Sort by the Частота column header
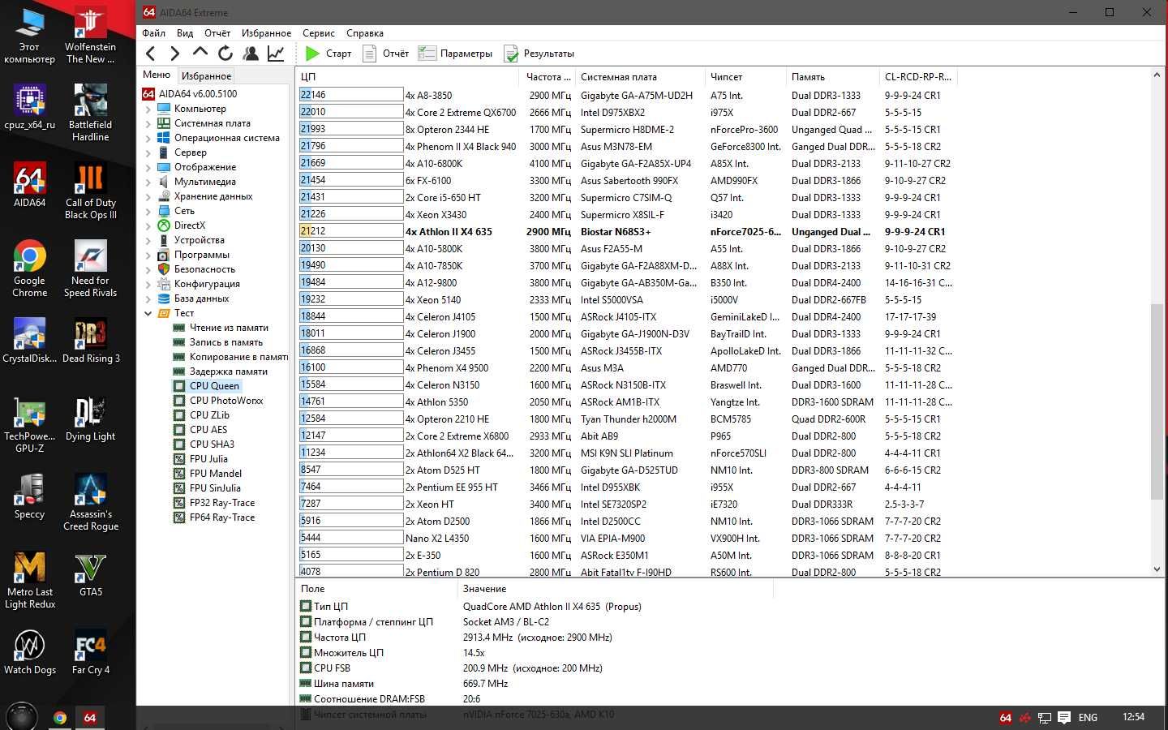The image size is (1168, 730). coord(547,77)
